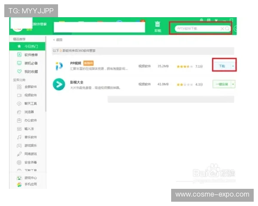
Task: Show 网络游戏 category
Action: [27, 154]
